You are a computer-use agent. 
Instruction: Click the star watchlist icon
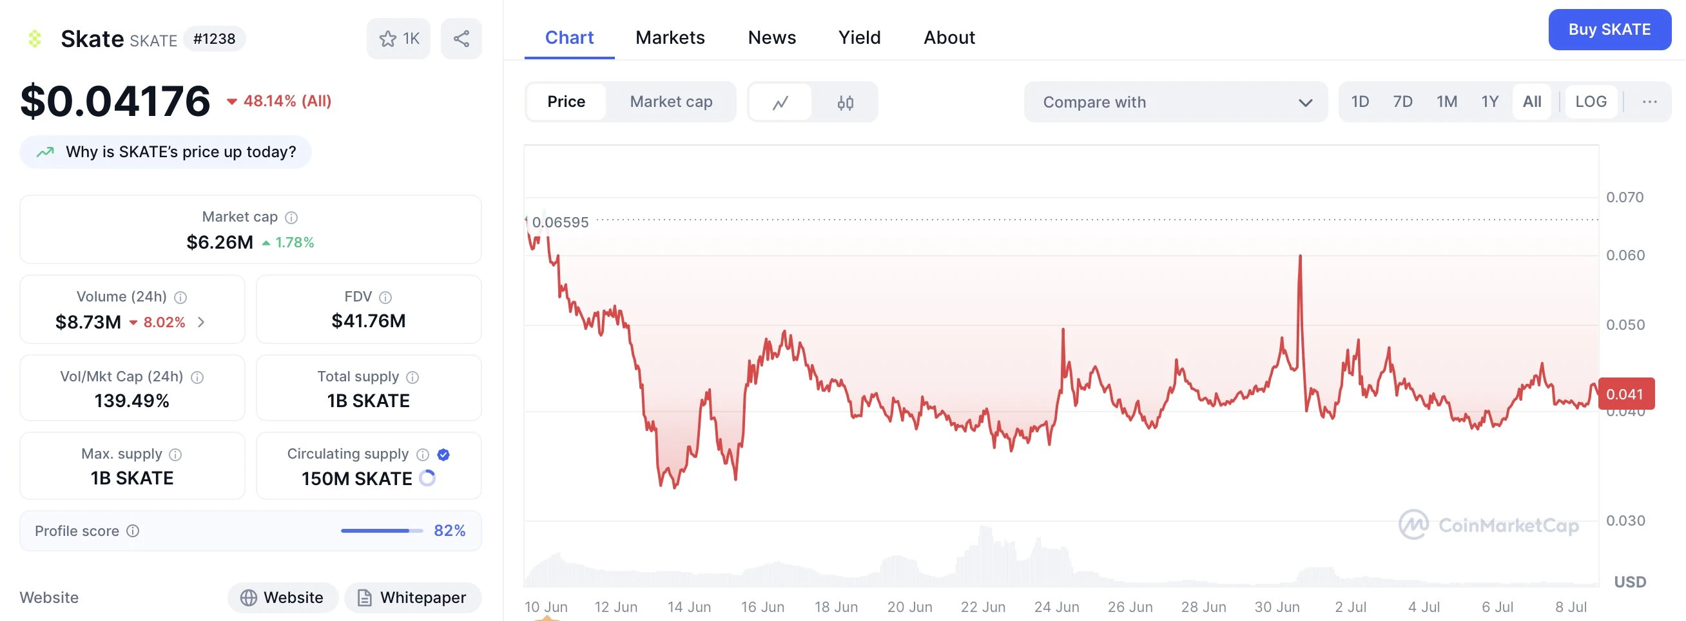click(388, 39)
